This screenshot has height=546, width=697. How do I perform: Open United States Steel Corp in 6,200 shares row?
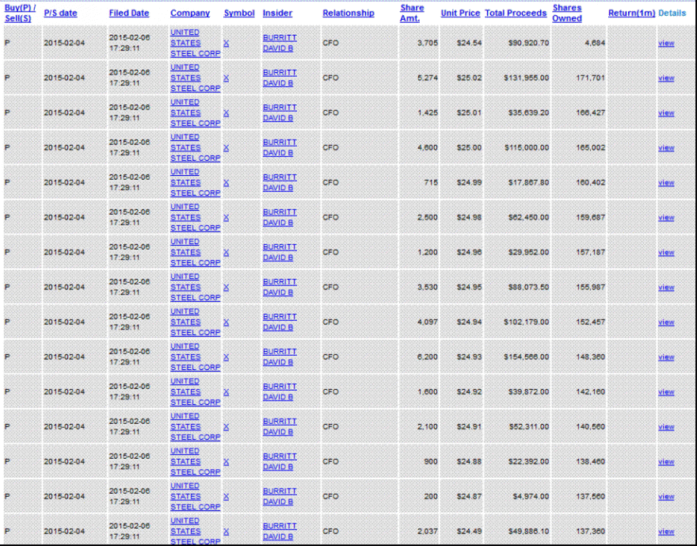pyautogui.click(x=195, y=357)
